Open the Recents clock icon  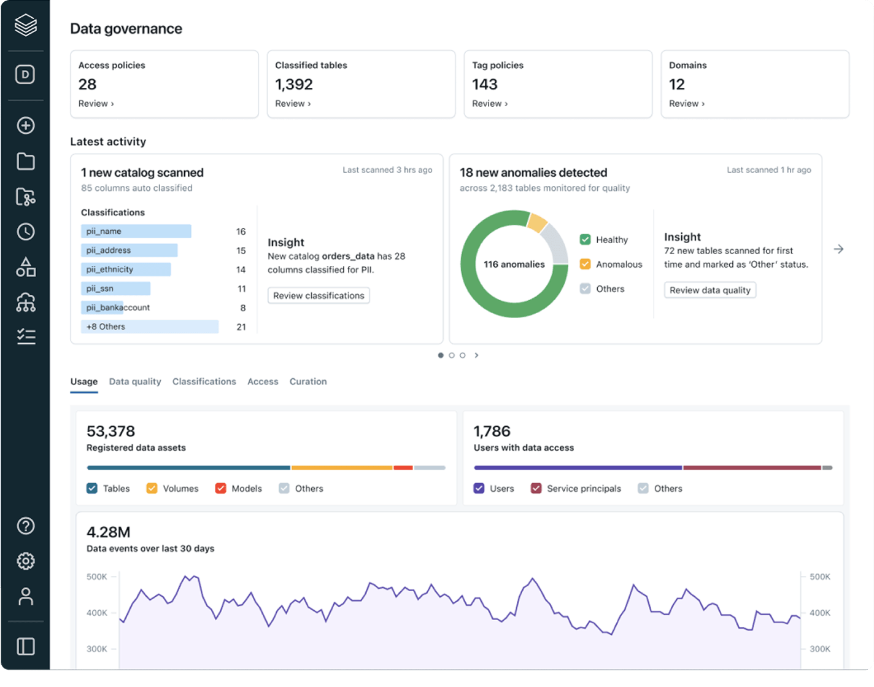click(x=26, y=231)
